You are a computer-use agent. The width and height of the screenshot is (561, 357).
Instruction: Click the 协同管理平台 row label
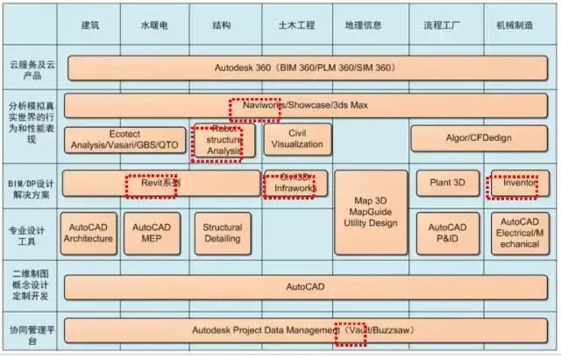32,335
